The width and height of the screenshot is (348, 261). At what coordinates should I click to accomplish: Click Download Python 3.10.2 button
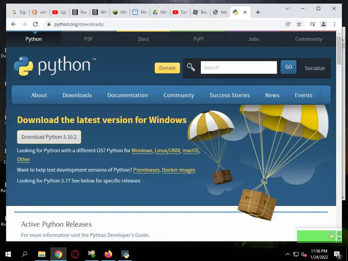pos(49,137)
